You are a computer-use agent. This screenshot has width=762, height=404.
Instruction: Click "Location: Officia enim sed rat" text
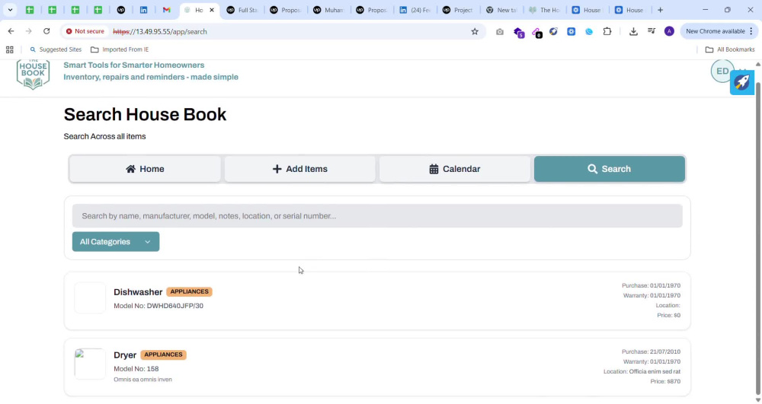[x=642, y=371]
